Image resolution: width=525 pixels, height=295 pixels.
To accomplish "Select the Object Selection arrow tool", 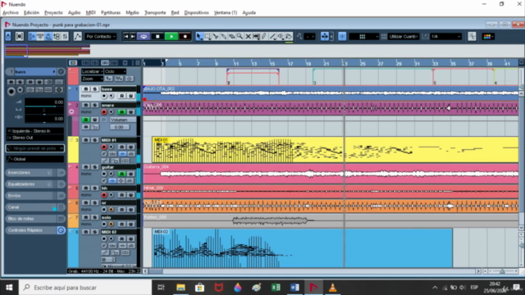I will [x=199, y=36].
